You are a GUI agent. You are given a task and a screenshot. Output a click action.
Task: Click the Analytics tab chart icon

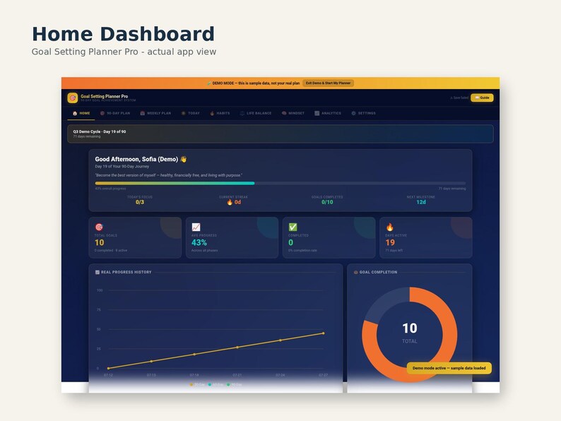point(317,113)
